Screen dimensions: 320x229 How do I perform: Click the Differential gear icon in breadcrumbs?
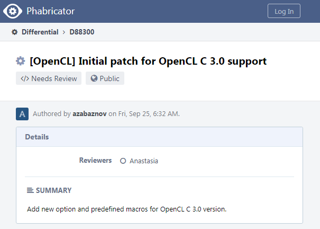pyautogui.click(x=15, y=32)
